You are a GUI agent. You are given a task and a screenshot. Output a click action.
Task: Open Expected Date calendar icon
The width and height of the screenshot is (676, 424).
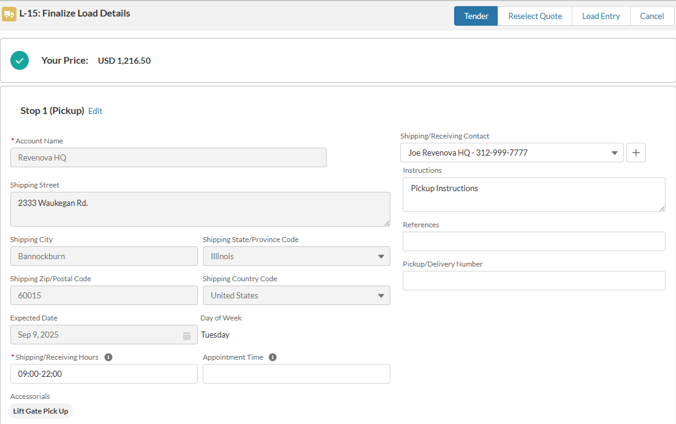coord(187,336)
